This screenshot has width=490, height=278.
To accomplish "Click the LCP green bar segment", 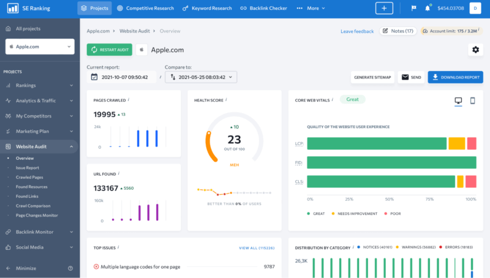I will click(x=377, y=143).
